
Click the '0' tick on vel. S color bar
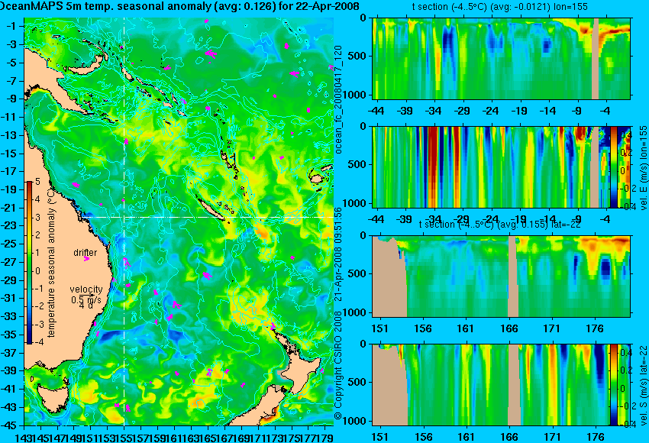pos(622,388)
